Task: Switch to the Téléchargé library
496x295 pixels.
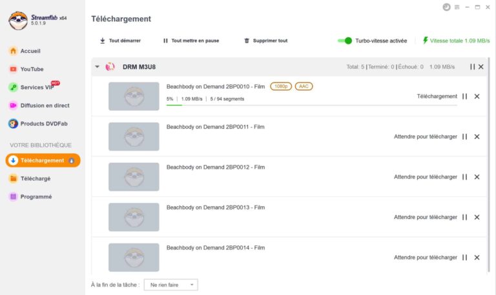Action: [x=35, y=178]
